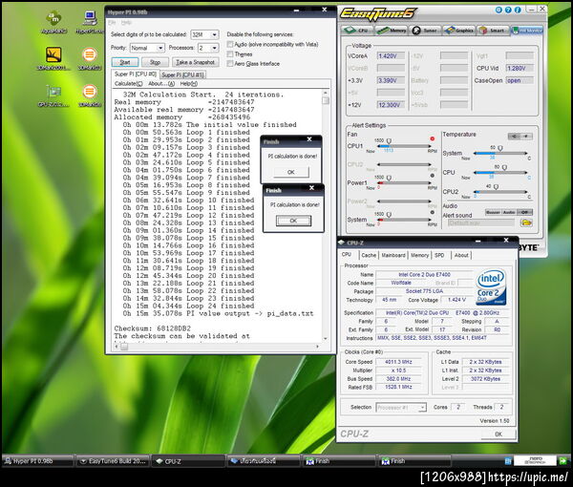Switch to Super PI [CPU #1] tab

point(181,74)
